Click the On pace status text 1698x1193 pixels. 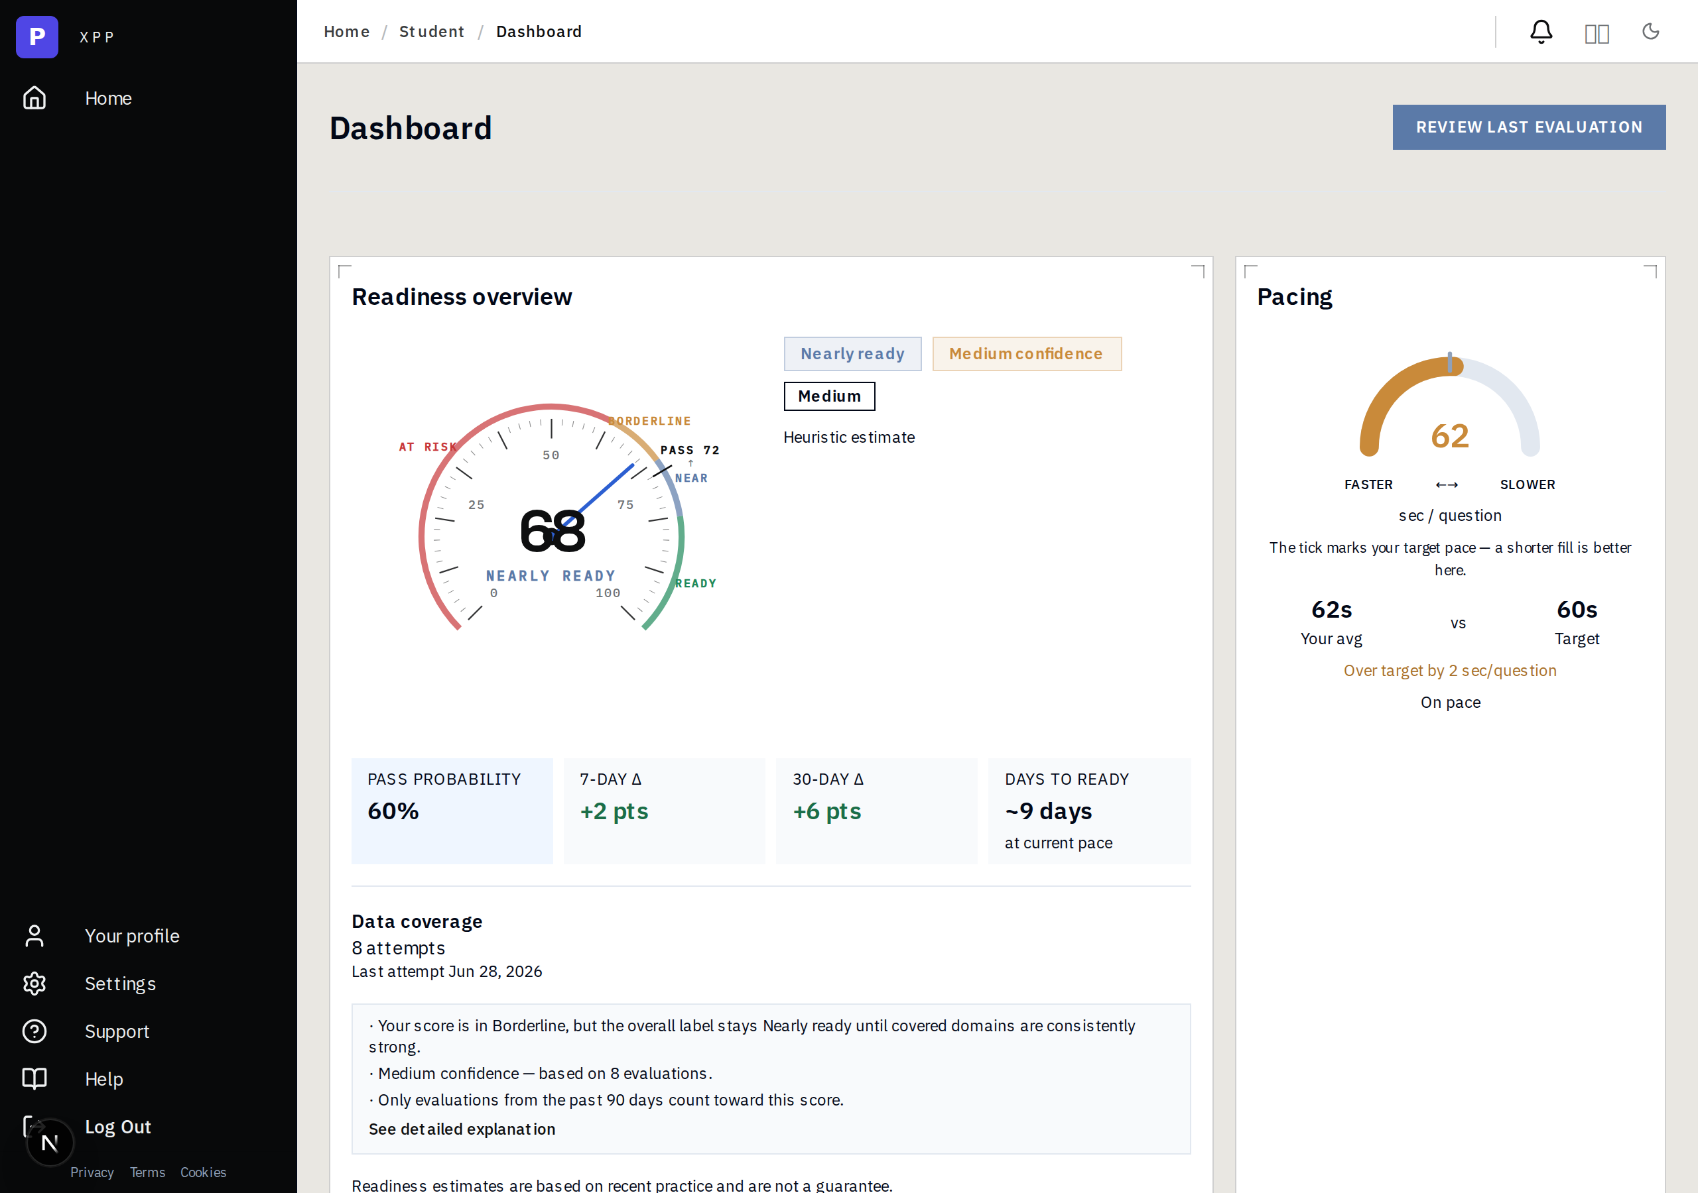(1450, 702)
